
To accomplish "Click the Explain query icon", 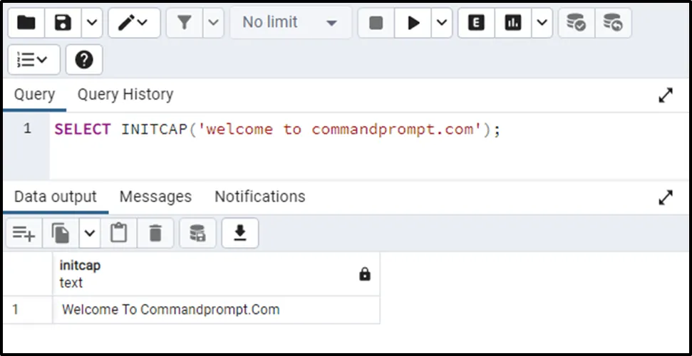I will tap(476, 23).
